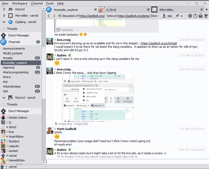Open direct message with Dimitar Dobrev
Viewport: 209px width, 169px height.
click(21, 118)
